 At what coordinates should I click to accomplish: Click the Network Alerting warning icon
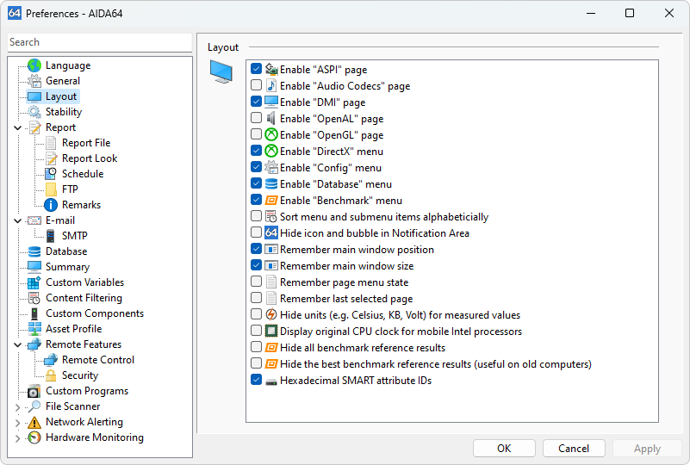point(34,422)
